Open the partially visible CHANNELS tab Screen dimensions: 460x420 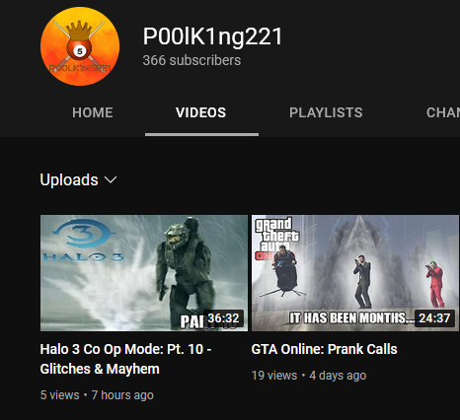point(443,112)
